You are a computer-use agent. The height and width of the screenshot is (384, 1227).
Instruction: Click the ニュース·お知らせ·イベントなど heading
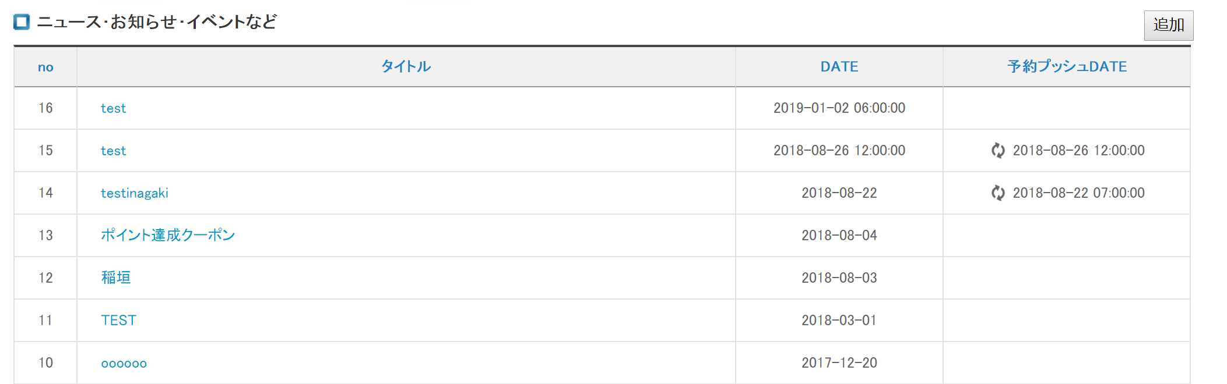[157, 22]
